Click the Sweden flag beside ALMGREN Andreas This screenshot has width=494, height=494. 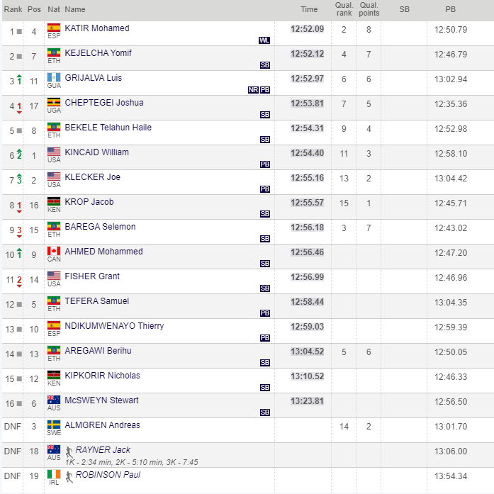(x=54, y=425)
